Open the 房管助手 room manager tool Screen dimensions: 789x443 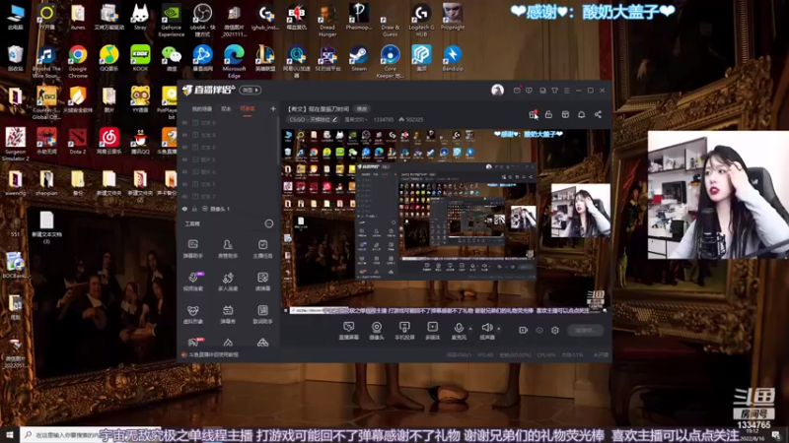228,249
